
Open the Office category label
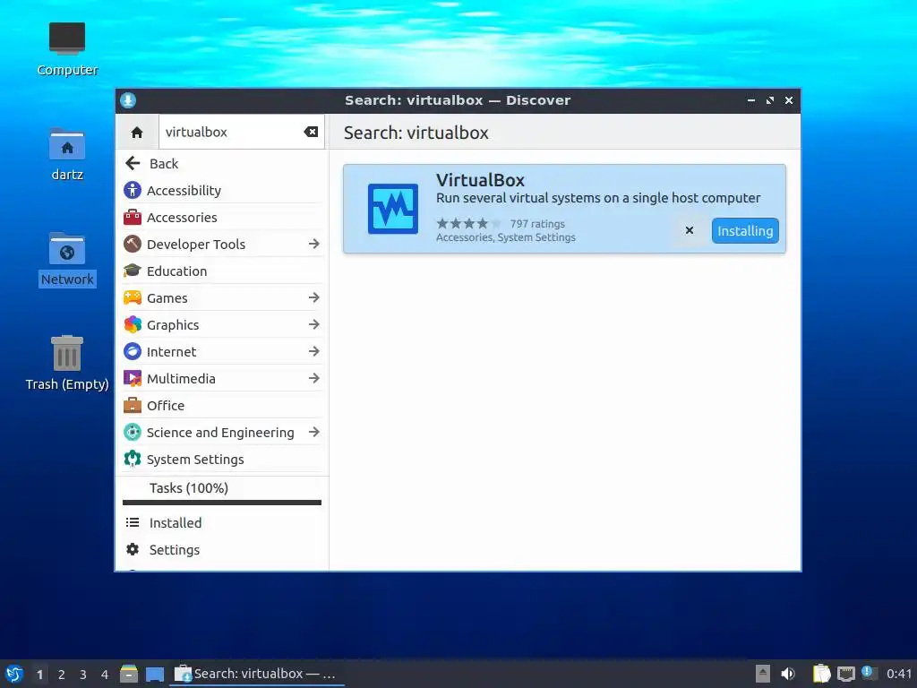[166, 406]
